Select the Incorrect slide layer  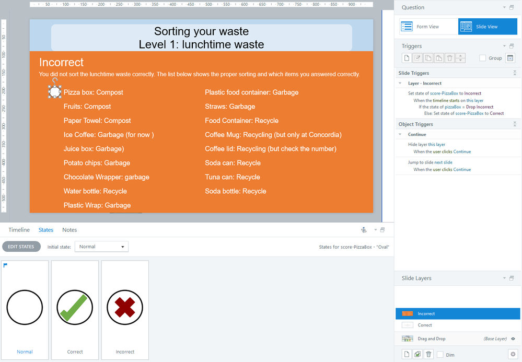(458, 314)
